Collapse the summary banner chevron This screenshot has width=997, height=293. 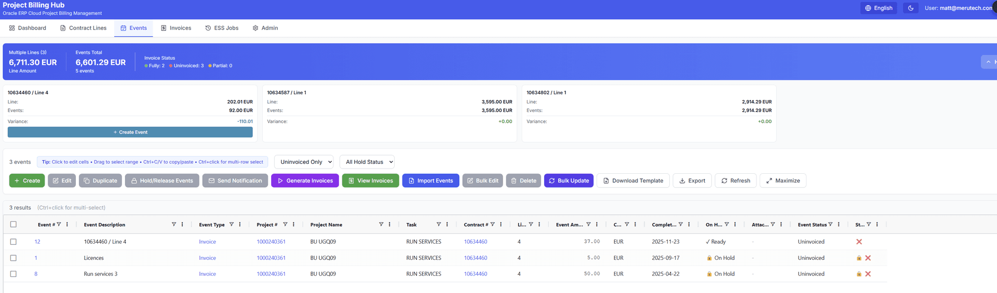click(988, 62)
